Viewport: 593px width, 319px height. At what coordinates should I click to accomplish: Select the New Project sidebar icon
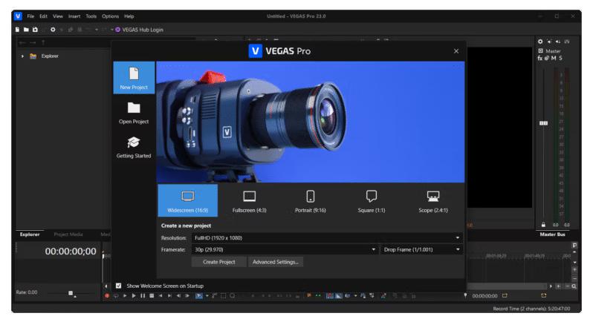point(134,77)
